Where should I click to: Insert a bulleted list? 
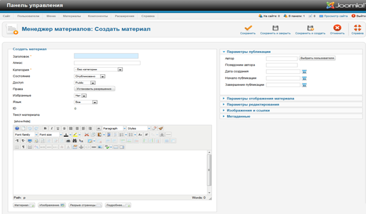pyautogui.click(x=131, y=134)
